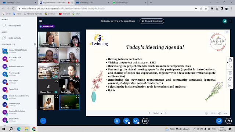
Task: Open the Slide 2 selector dropdown
Action: point(158,113)
